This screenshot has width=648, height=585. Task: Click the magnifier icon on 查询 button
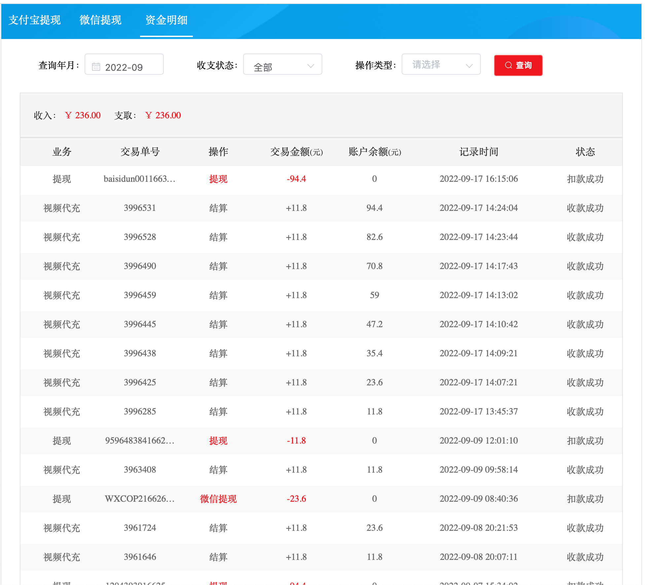pos(509,65)
